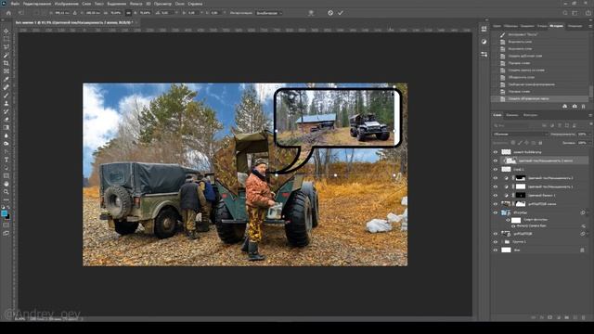Select the Фильтр Camera Raw entry
The width and height of the screenshot is (594, 334).
[x=531, y=226]
